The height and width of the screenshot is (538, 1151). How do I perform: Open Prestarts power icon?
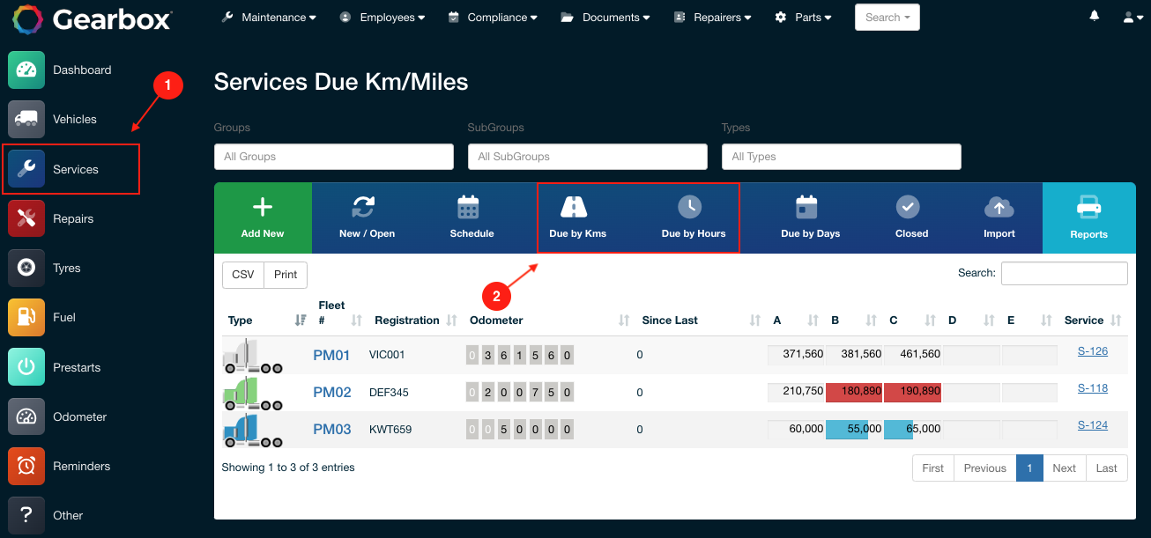tap(26, 367)
